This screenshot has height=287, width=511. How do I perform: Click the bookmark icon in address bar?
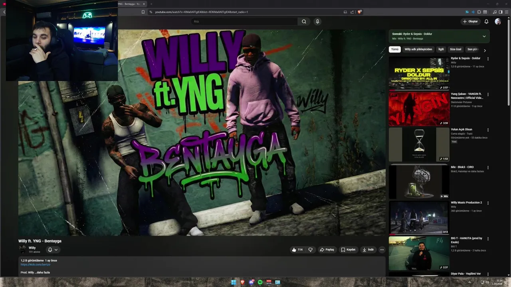(143, 12)
